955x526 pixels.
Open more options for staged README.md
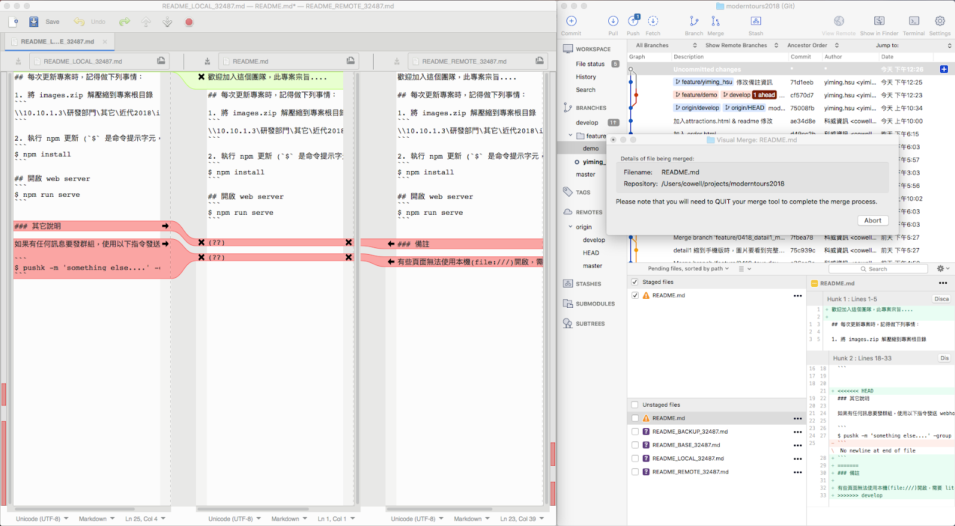pyautogui.click(x=797, y=296)
